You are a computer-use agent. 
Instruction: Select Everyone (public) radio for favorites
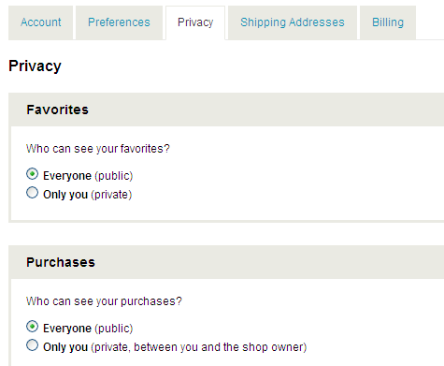pyautogui.click(x=32, y=174)
